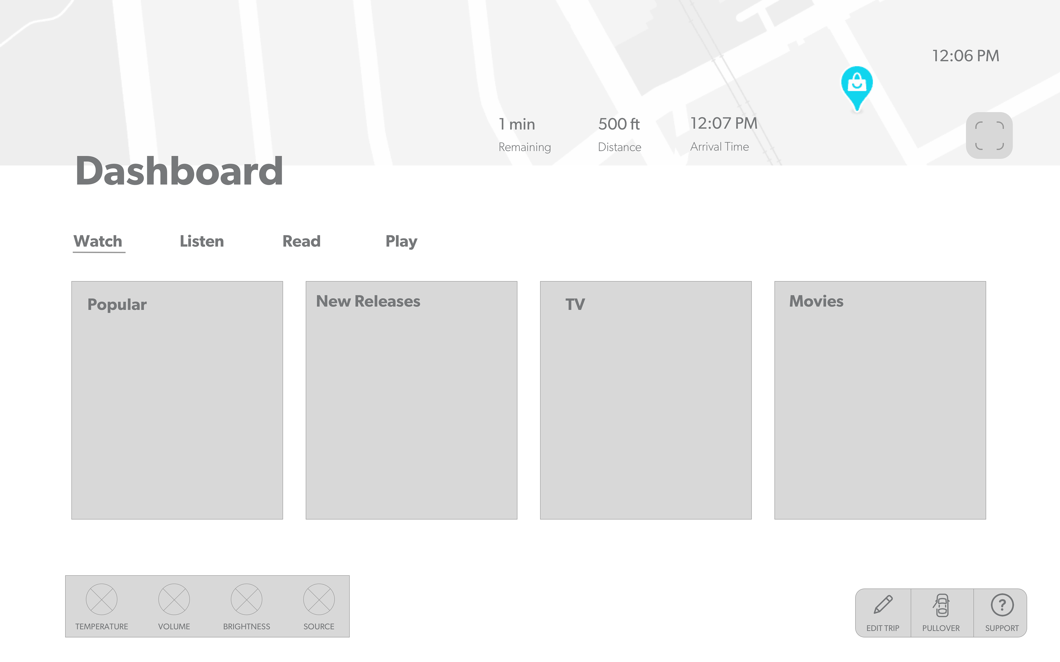Click the Pullover car icon
The image size is (1060, 662).
pyautogui.click(x=941, y=605)
